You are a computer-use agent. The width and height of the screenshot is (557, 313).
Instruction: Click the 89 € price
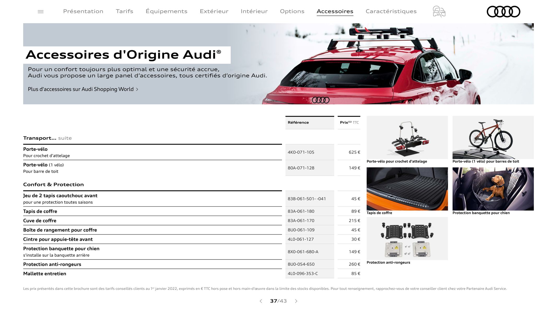point(356,211)
